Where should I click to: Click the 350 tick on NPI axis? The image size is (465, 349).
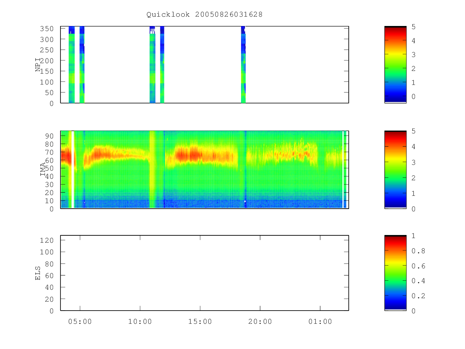tap(47, 29)
